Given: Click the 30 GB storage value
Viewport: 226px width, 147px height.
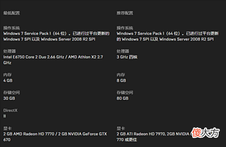Looking at the screenshot, I should [x=9, y=98].
